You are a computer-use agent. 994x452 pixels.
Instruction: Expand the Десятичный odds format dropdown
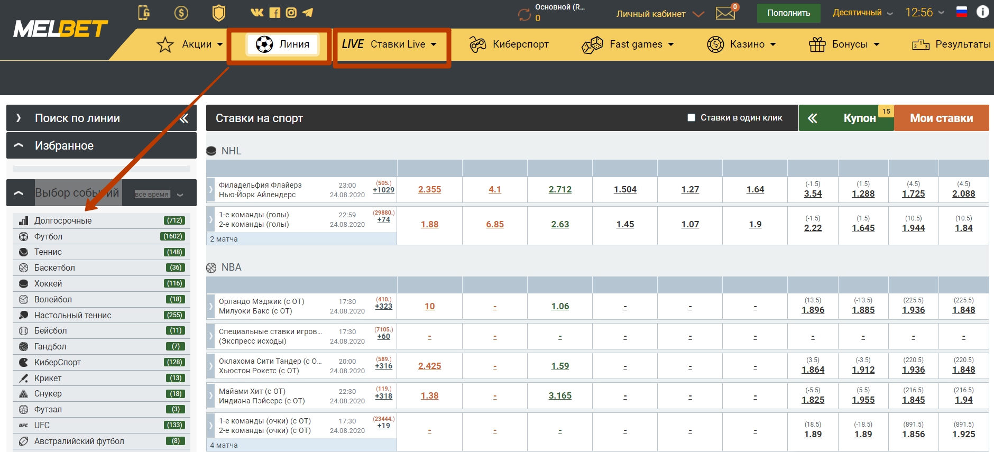863,13
